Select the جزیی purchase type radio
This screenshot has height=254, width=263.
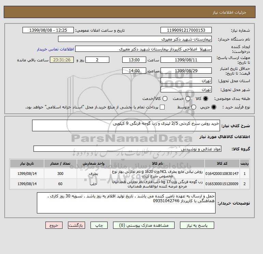(214, 107)
